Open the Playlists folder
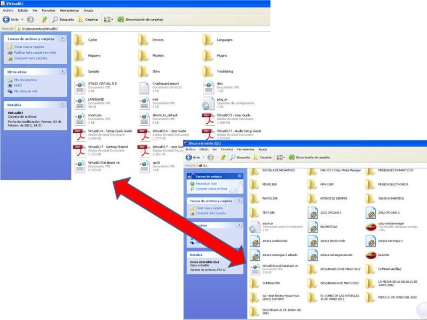427x320 pixels. click(151, 56)
